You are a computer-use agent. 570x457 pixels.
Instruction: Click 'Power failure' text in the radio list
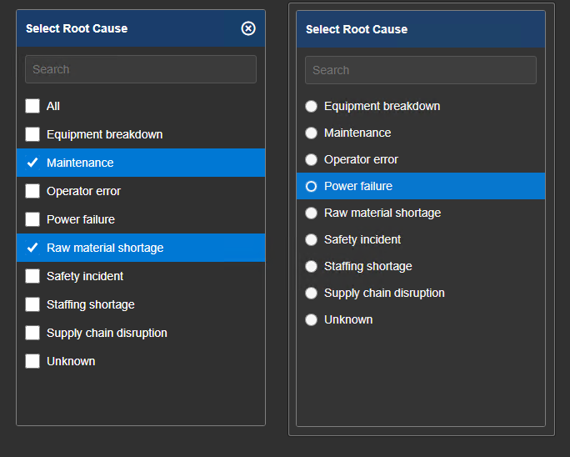[358, 186]
